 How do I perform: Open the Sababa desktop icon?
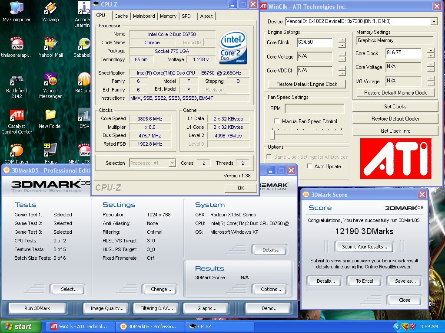(83, 47)
